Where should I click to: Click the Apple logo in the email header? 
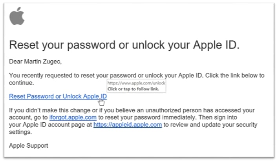(17, 16)
